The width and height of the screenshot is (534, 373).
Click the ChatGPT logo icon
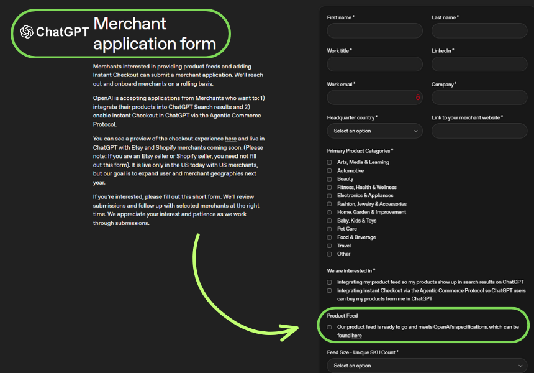[x=27, y=32]
